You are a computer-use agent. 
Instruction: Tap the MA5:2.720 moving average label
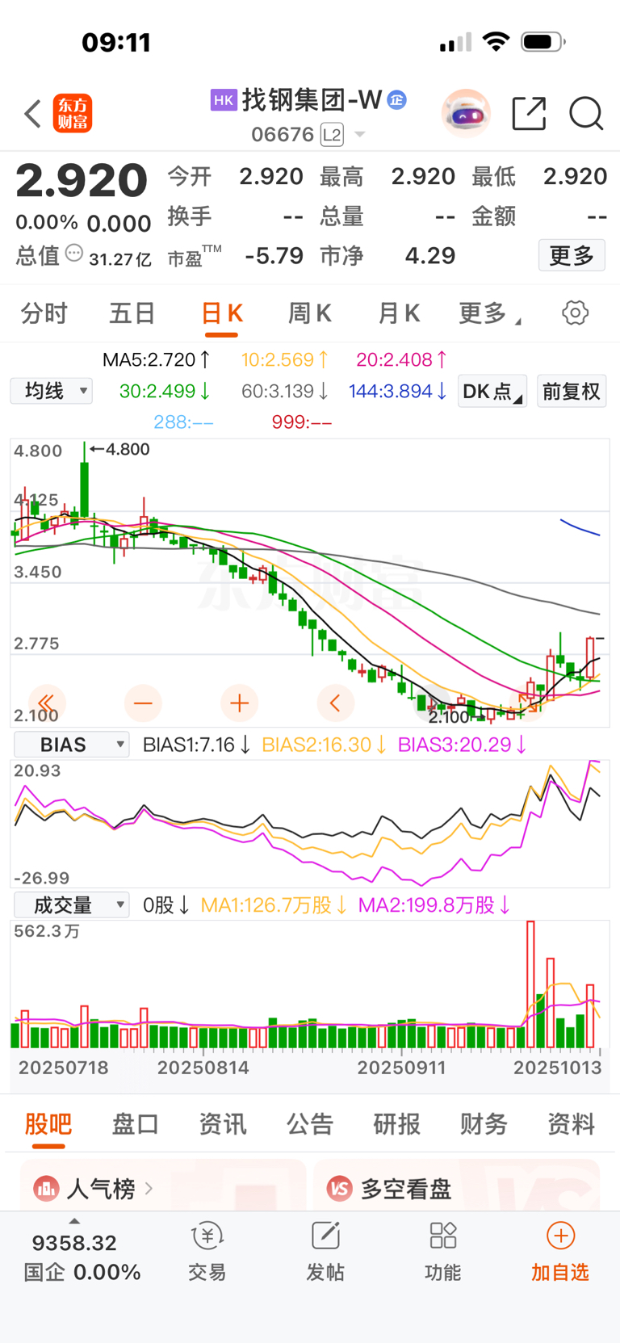(157, 359)
